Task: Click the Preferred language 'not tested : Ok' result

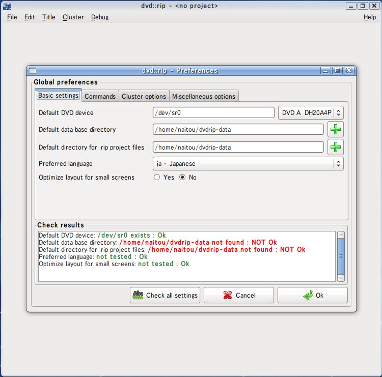Action: [122, 256]
